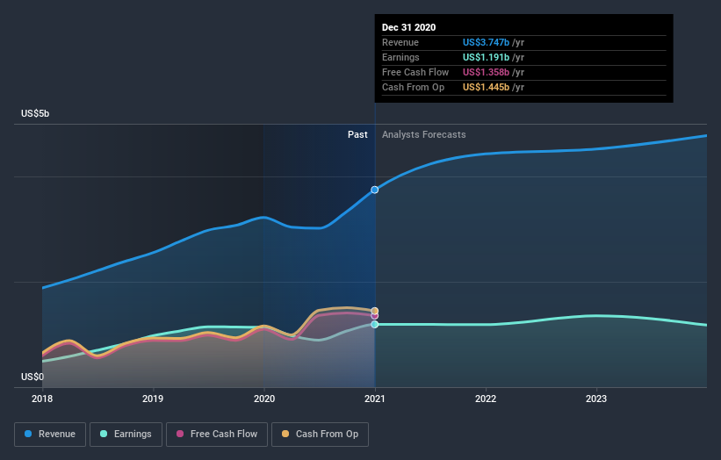Toggle the Revenue legend series
721x460 pixels.
50,435
